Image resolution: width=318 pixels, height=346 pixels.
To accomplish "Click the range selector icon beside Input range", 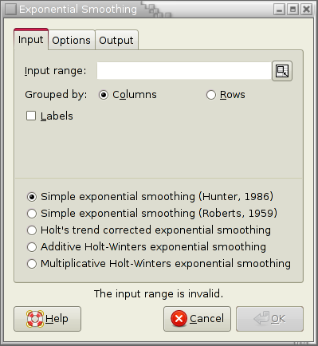I will click(282, 71).
